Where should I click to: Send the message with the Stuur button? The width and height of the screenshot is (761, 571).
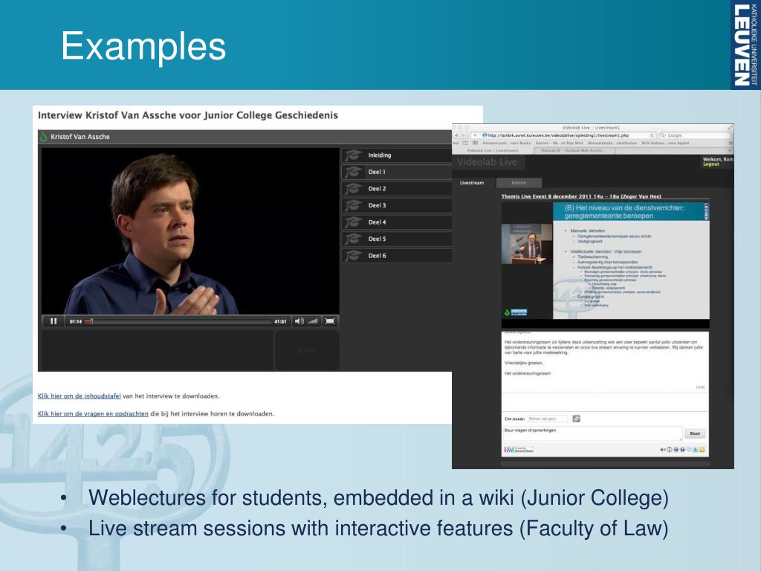pyautogui.click(x=695, y=433)
